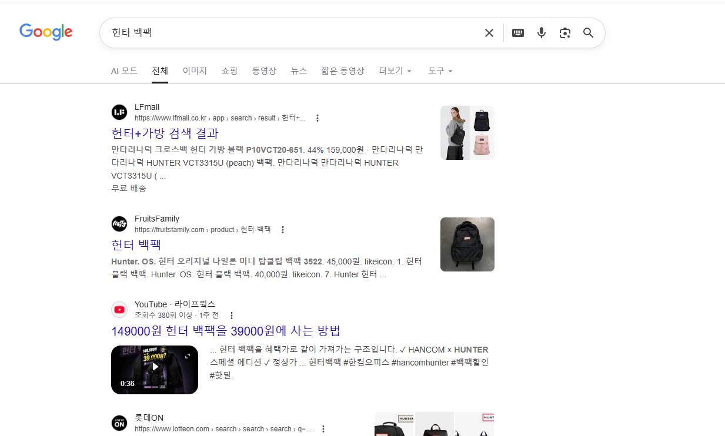Open more options for LFmall result
The image size is (725, 436).
tap(318, 118)
